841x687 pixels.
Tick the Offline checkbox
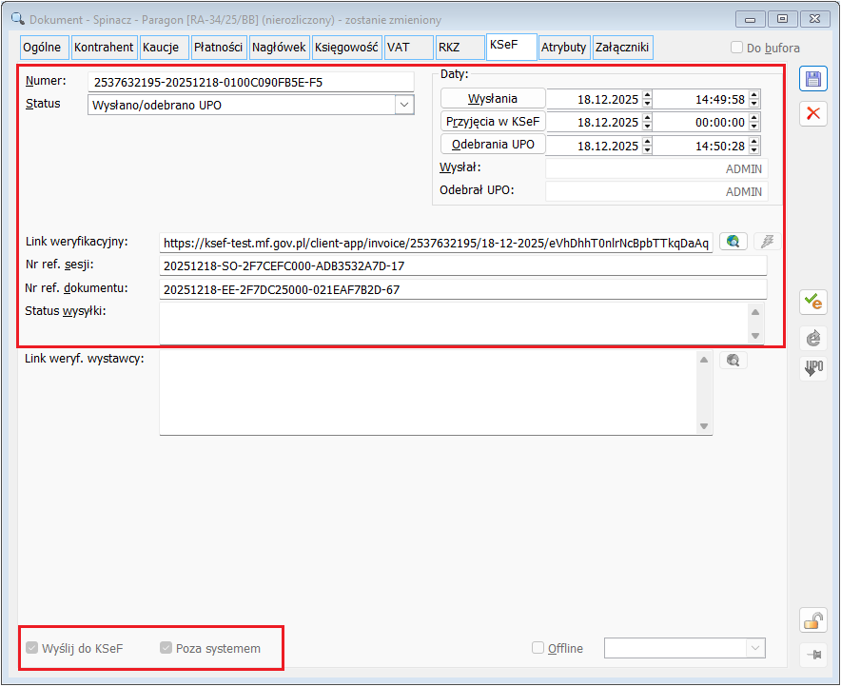[538, 648]
